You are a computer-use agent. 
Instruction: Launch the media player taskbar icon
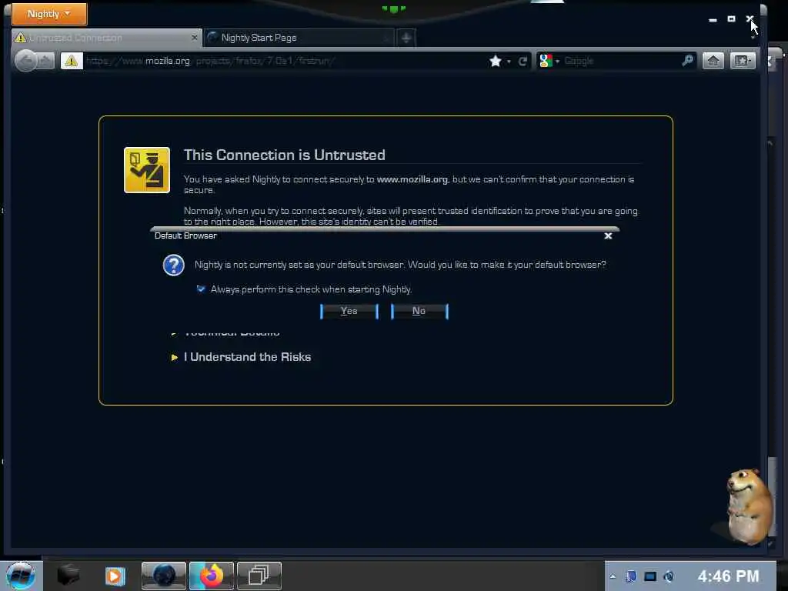tap(115, 576)
